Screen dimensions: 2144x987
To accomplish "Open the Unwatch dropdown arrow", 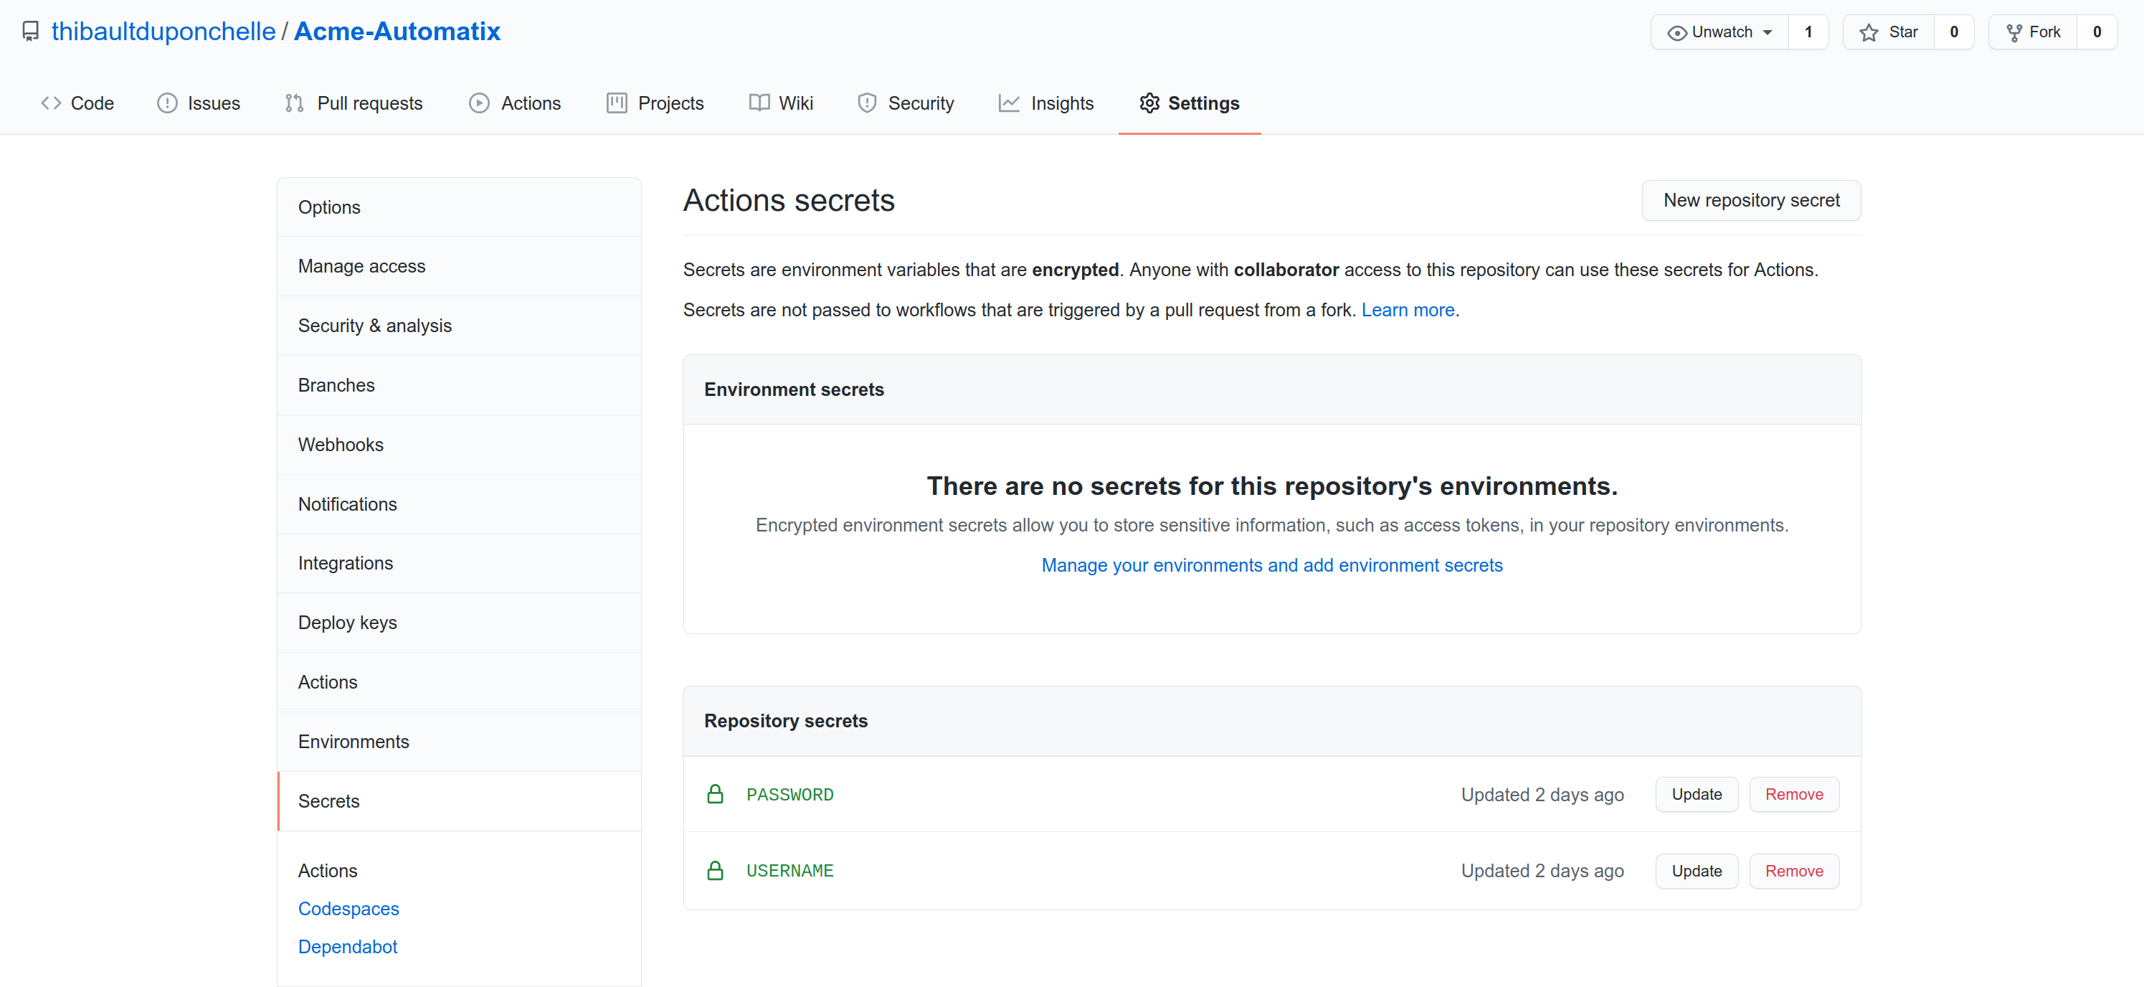I will point(1768,32).
